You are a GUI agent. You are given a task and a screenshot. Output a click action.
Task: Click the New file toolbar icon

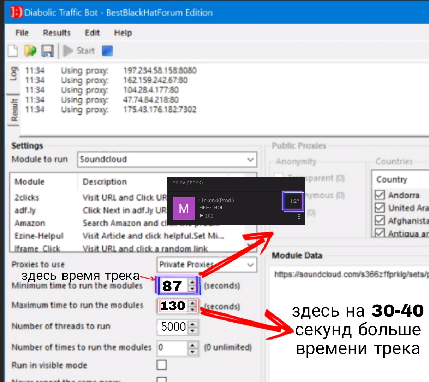tap(13, 51)
